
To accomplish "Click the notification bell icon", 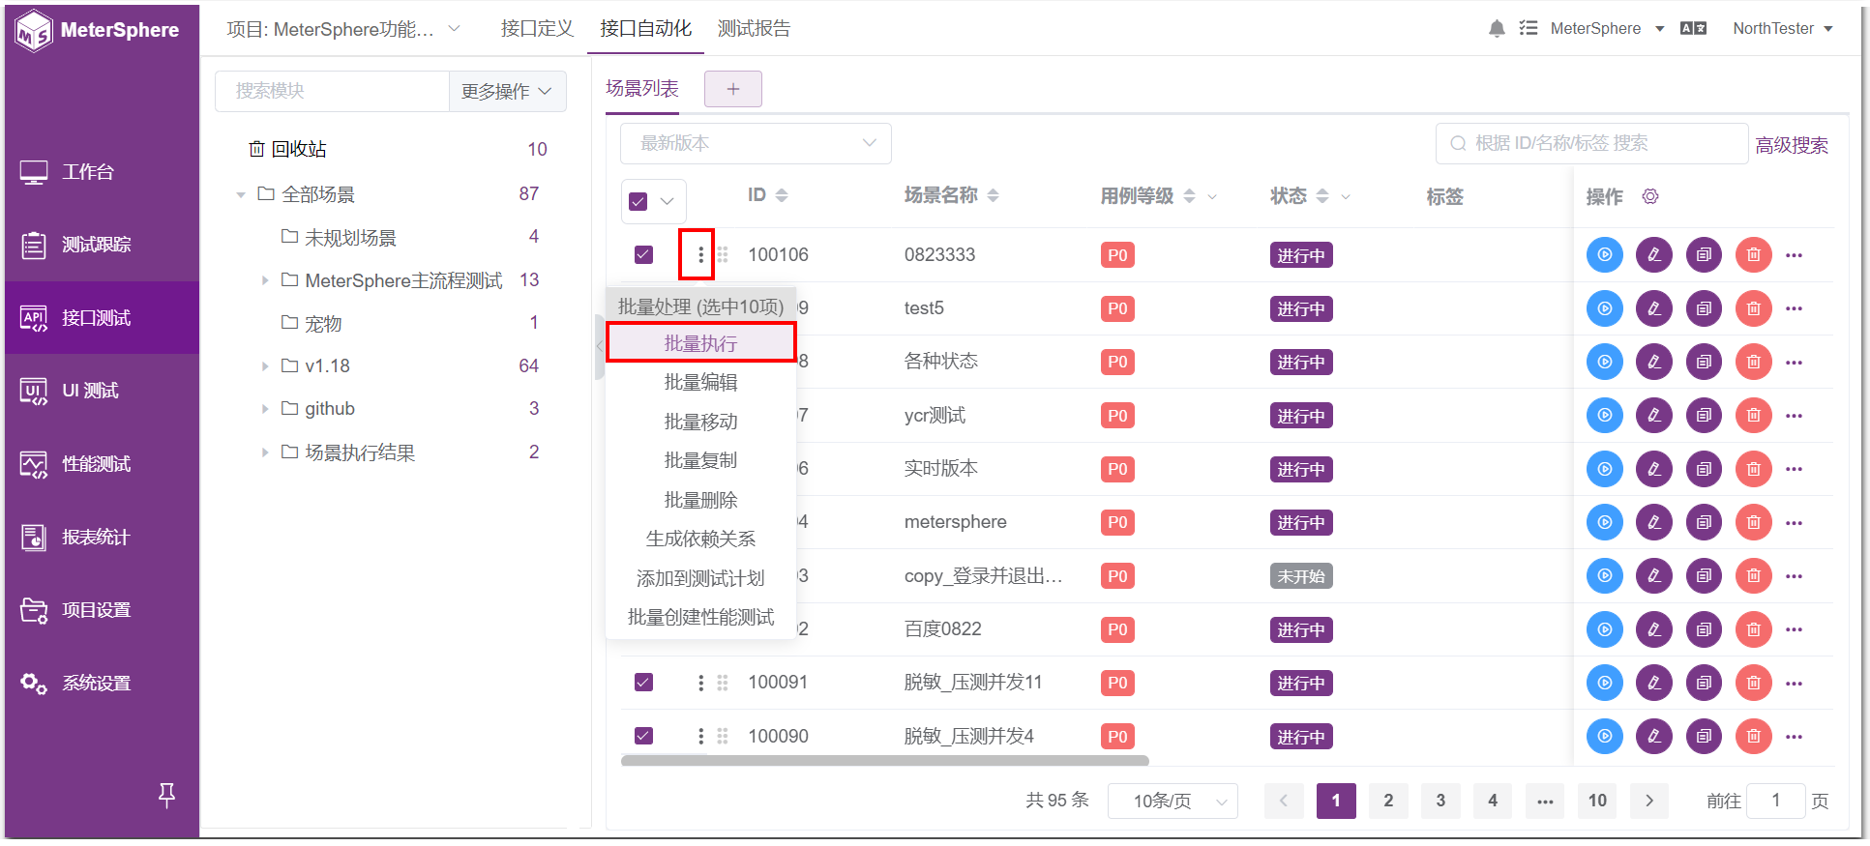I will point(1497,29).
